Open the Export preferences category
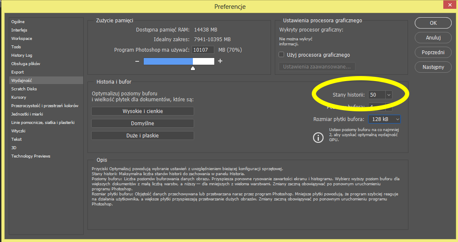Screen dimensions: 458x242 point(18,72)
